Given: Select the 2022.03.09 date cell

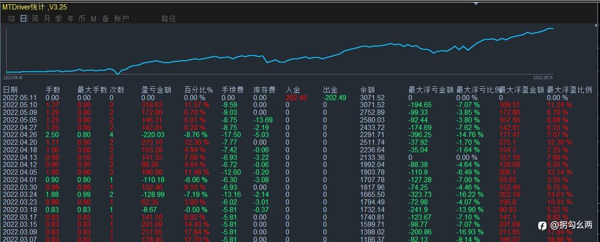Looking at the screenshot, I should point(20,232).
